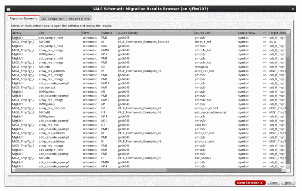Screen dimensions: 302x191
Task: Select the adc_nandx3 row with instance NM1
Action: click(x=148, y=88)
